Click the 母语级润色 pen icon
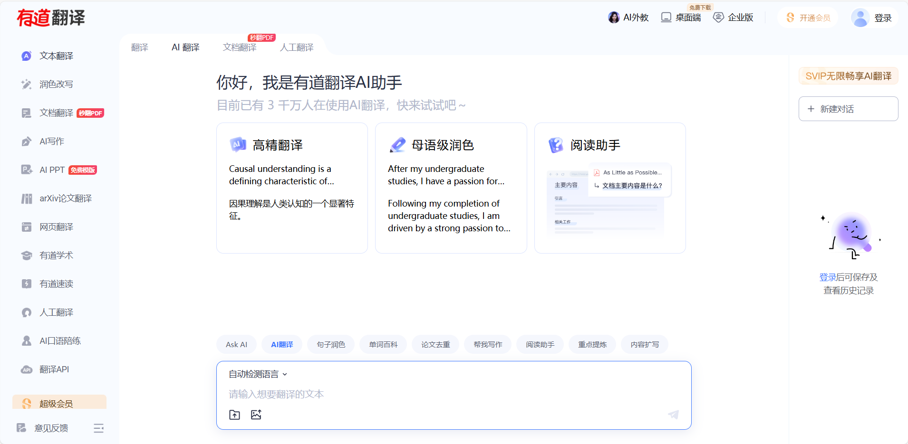The image size is (908, 444). click(x=397, y=144)
